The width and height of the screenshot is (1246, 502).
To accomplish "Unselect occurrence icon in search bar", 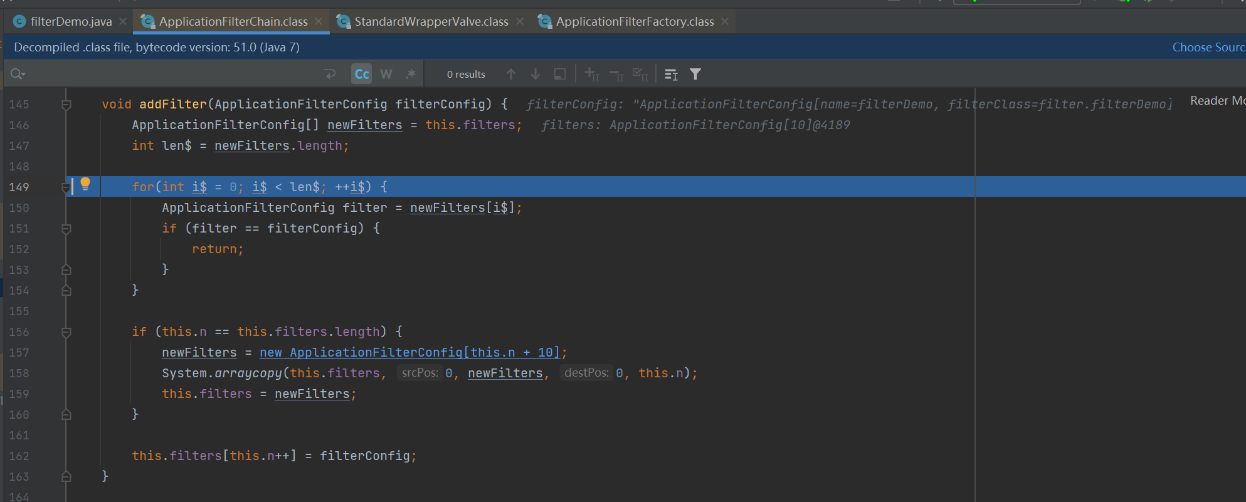I will 616,75.
